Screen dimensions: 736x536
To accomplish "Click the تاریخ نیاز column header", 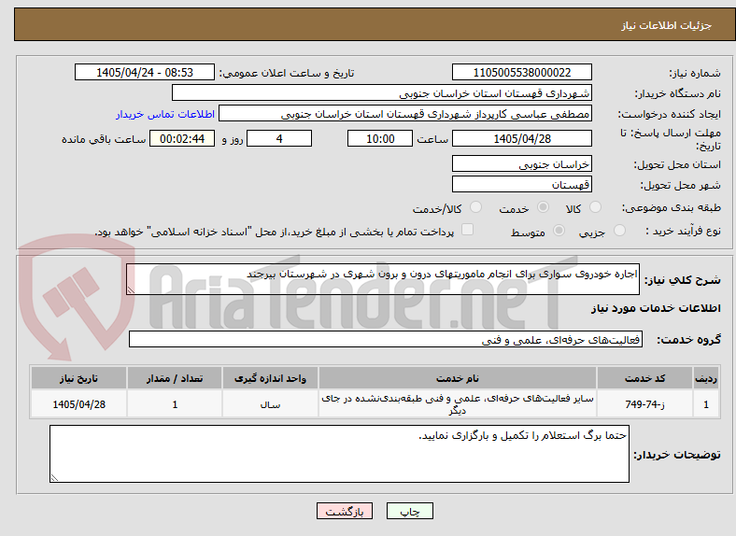I will pyautogui.click(x=78, y=378).
